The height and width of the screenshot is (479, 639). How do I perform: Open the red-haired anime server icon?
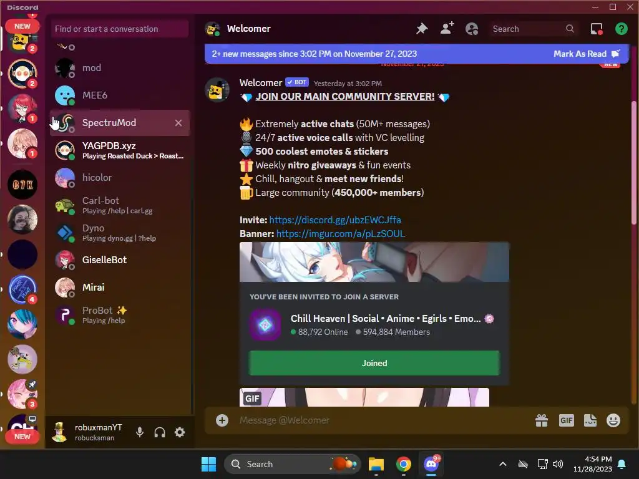tap(22, 109)
